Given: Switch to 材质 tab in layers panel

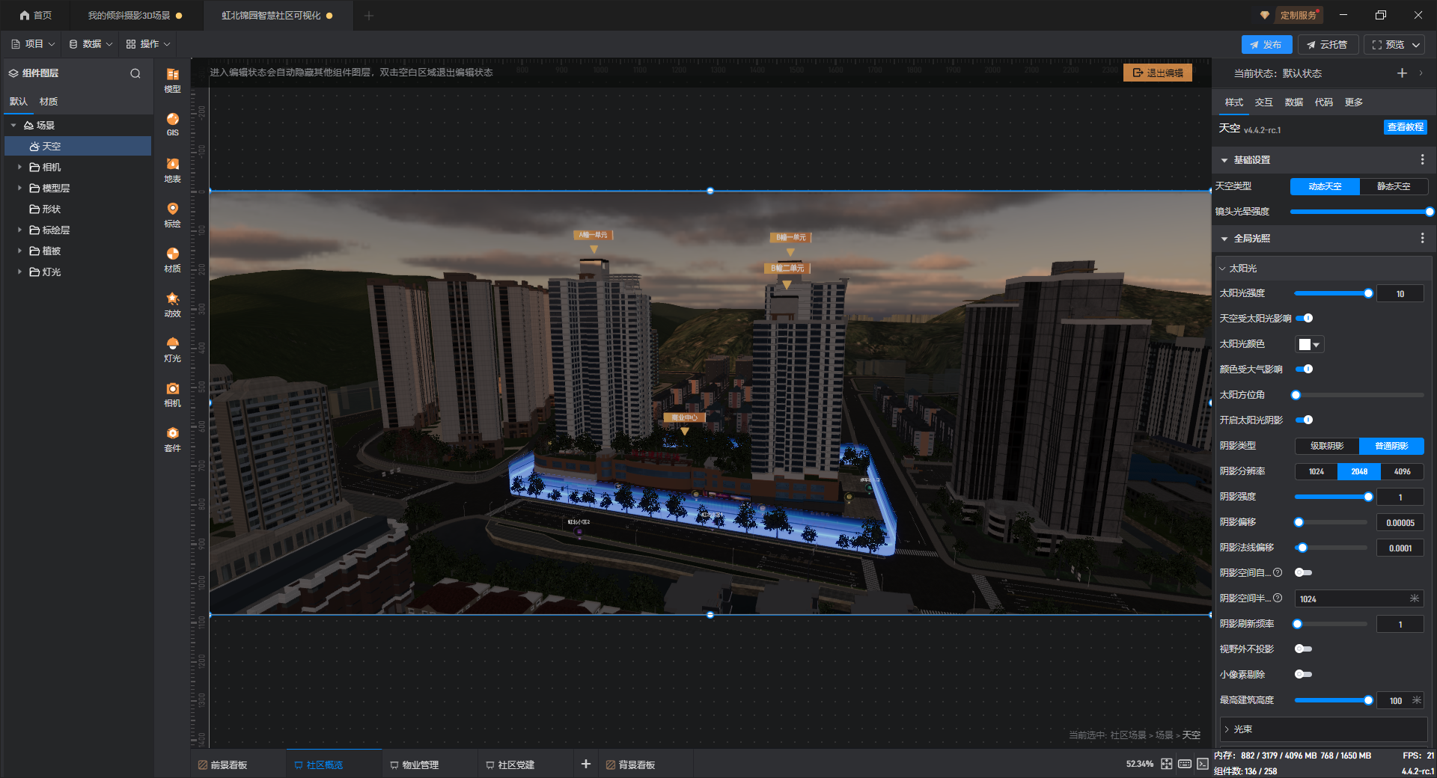Looking at the screenshot, I should coord(49,102).
